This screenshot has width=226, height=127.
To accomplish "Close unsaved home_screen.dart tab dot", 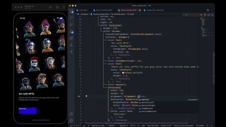I will coord(140,10).
